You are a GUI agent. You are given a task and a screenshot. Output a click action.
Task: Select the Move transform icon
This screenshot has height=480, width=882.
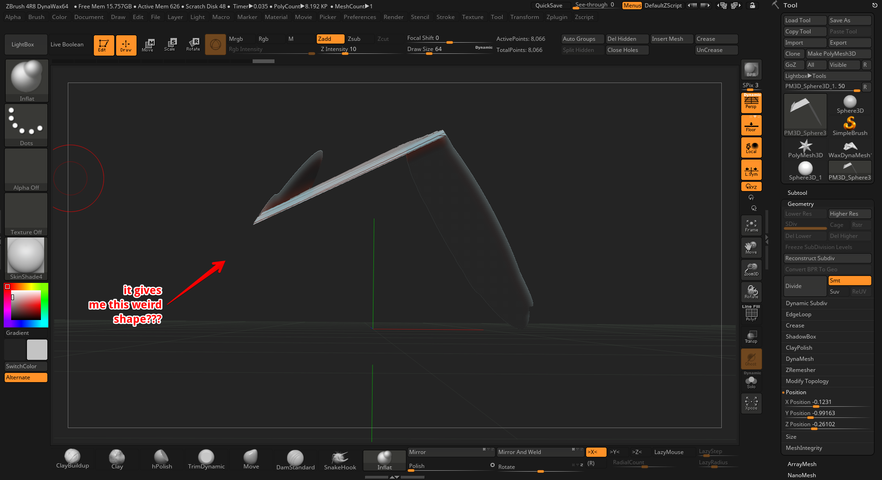(148, 45)
